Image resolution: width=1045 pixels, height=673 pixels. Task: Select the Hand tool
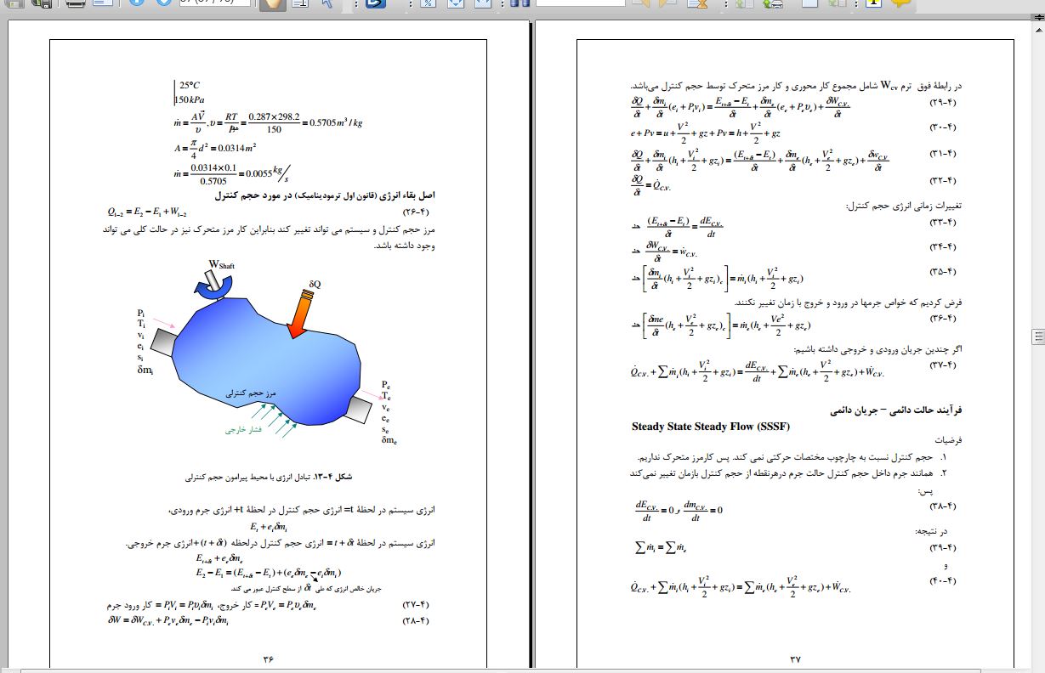click(x=271, y=4)
